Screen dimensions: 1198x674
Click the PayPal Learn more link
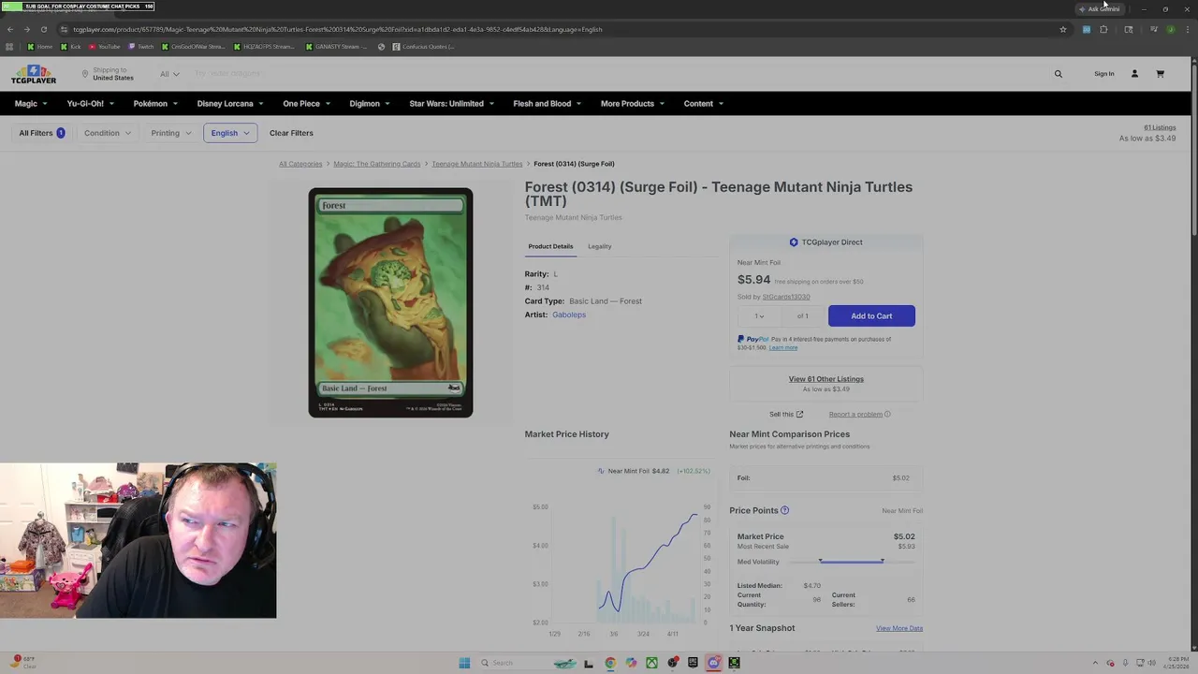tap(783, 347)
